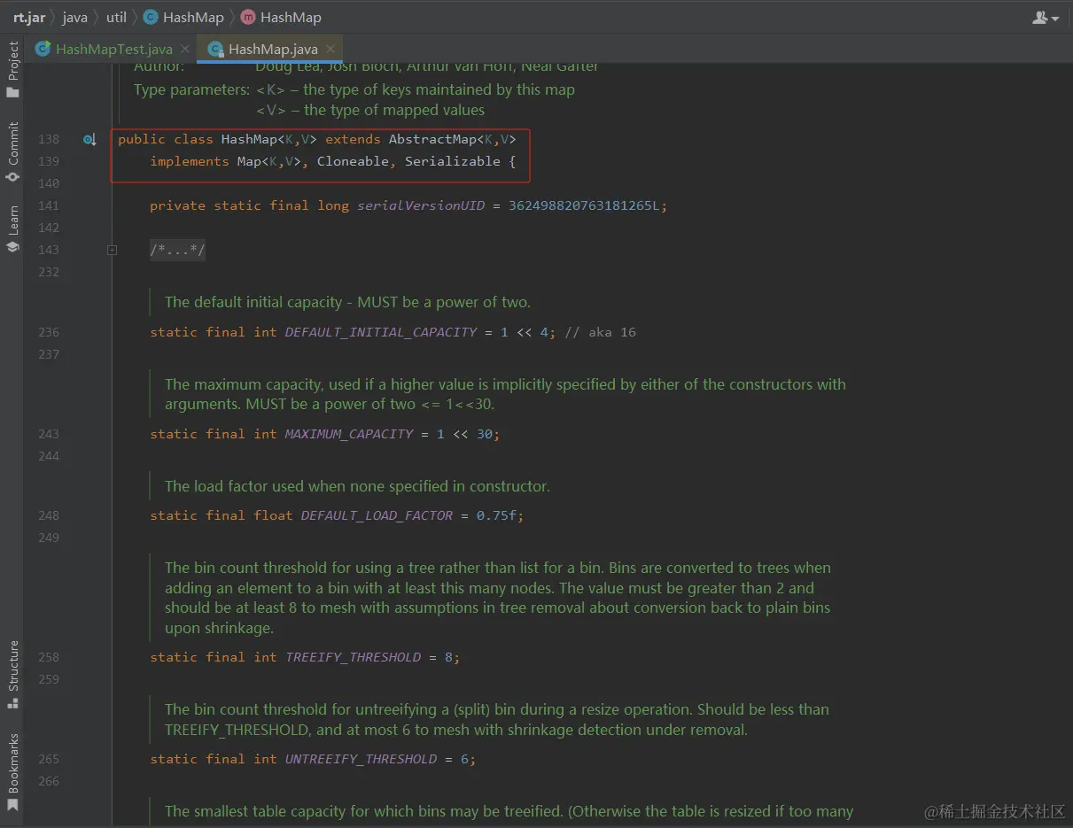Click line number 138 in gutter
The width and height of the screenshot is (1073, 828).
tap(49, 139)
